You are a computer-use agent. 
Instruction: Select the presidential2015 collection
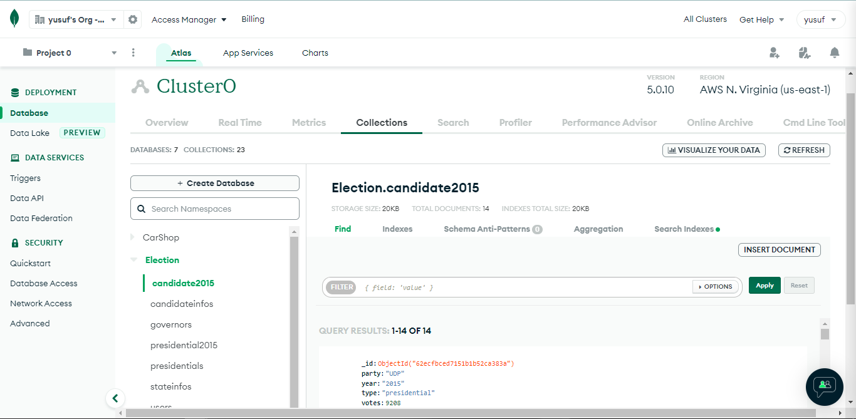click(184, 345)
